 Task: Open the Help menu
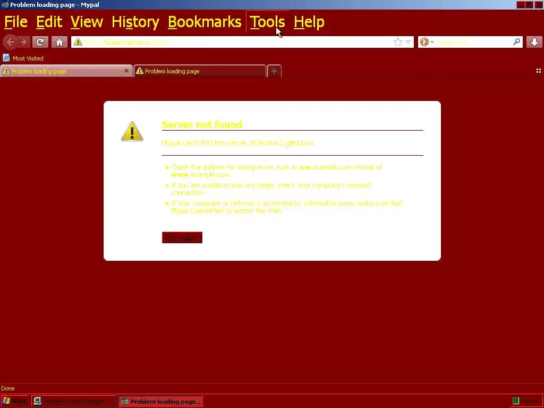pyautogui.click(x=309, y=22)
